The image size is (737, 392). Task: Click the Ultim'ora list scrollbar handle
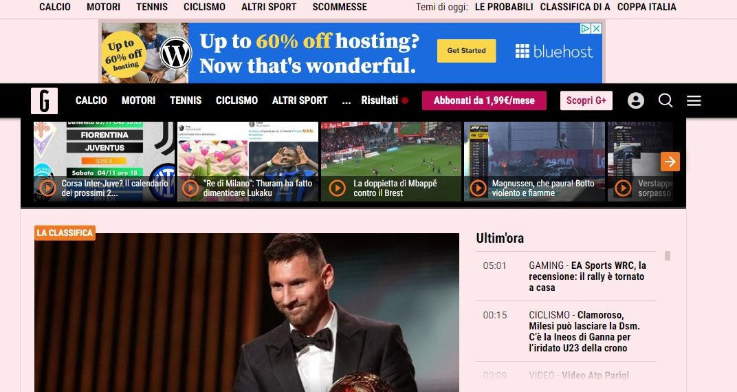(x=668, y=256)
